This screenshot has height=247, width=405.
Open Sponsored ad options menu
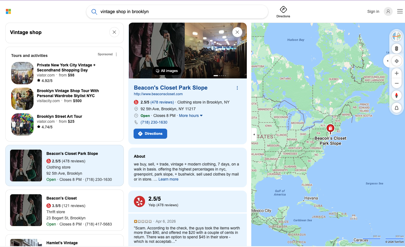coord(116,54)
